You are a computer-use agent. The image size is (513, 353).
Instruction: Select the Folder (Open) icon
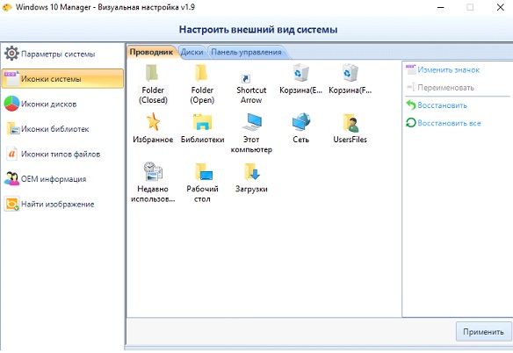click(202, 84)
